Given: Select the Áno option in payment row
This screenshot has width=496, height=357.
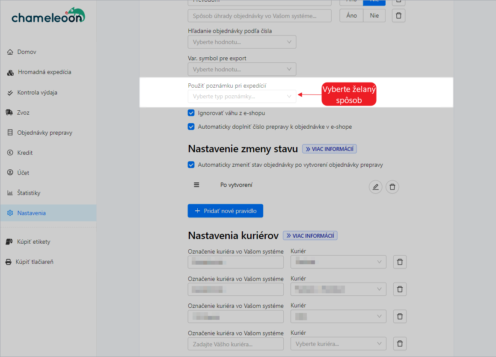Looking at the screenshot, I should click(x=351, y=16).
